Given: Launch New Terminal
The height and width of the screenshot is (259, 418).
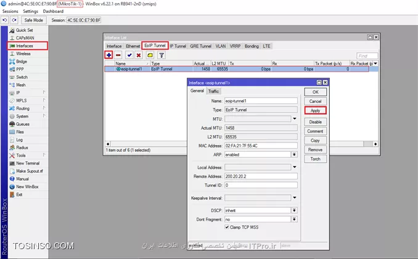Looking at the screenshot, I should click(x=28, y=163).
